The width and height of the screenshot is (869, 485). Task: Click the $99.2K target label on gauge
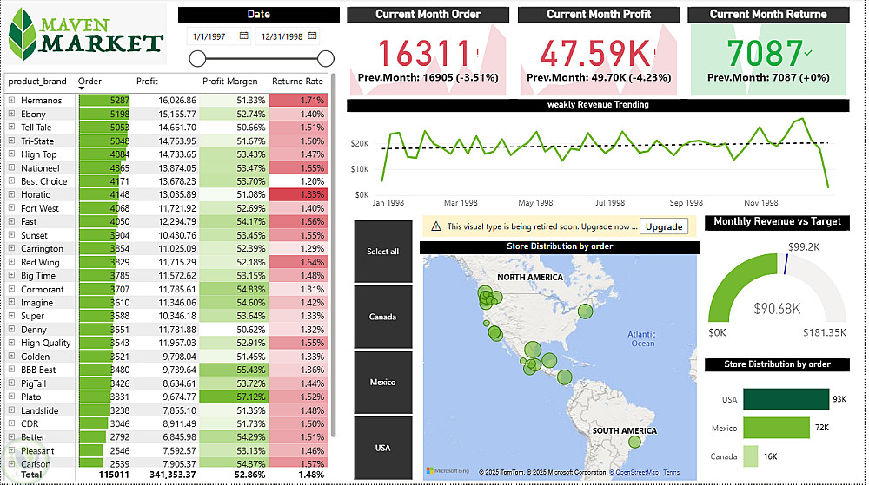coord(804,246)
